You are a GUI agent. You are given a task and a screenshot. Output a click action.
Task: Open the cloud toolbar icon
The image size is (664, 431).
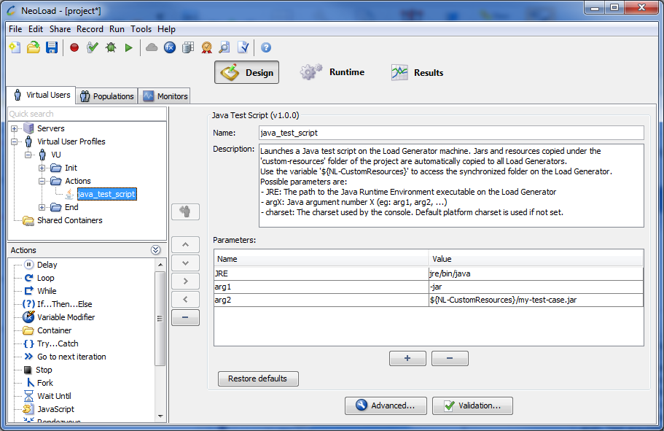[152, 47]
